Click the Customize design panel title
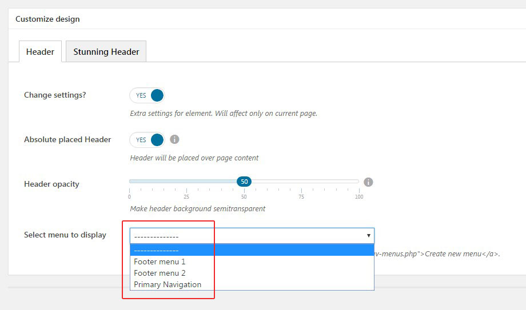526x310 pixels. [x=47, y=19]
